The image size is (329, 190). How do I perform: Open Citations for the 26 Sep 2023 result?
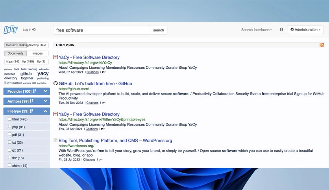point(92,103)
